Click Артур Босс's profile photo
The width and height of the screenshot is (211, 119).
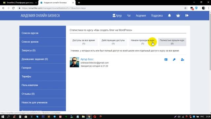click(75, 62)
